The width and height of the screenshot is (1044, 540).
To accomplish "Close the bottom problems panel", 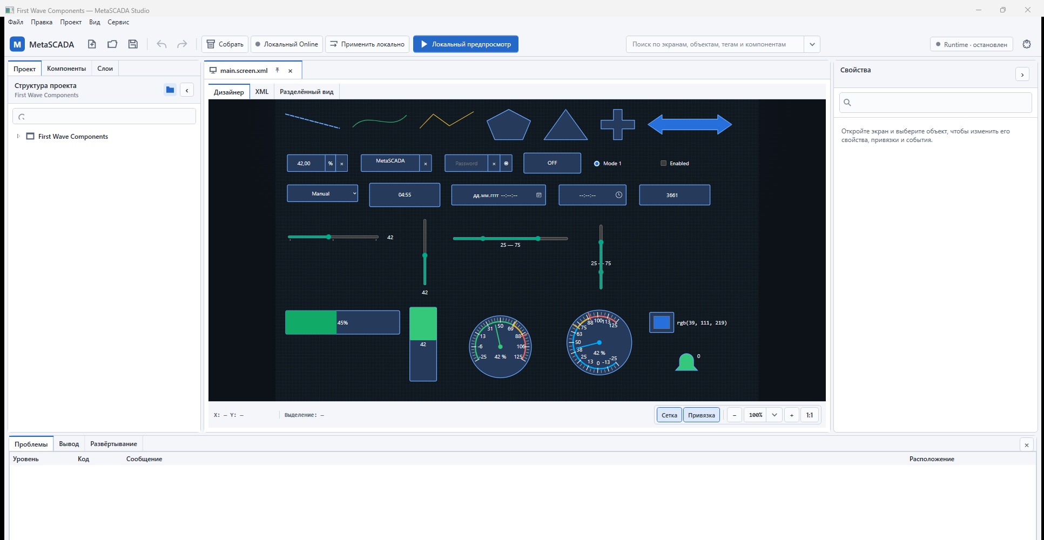I will [1027, 445].
